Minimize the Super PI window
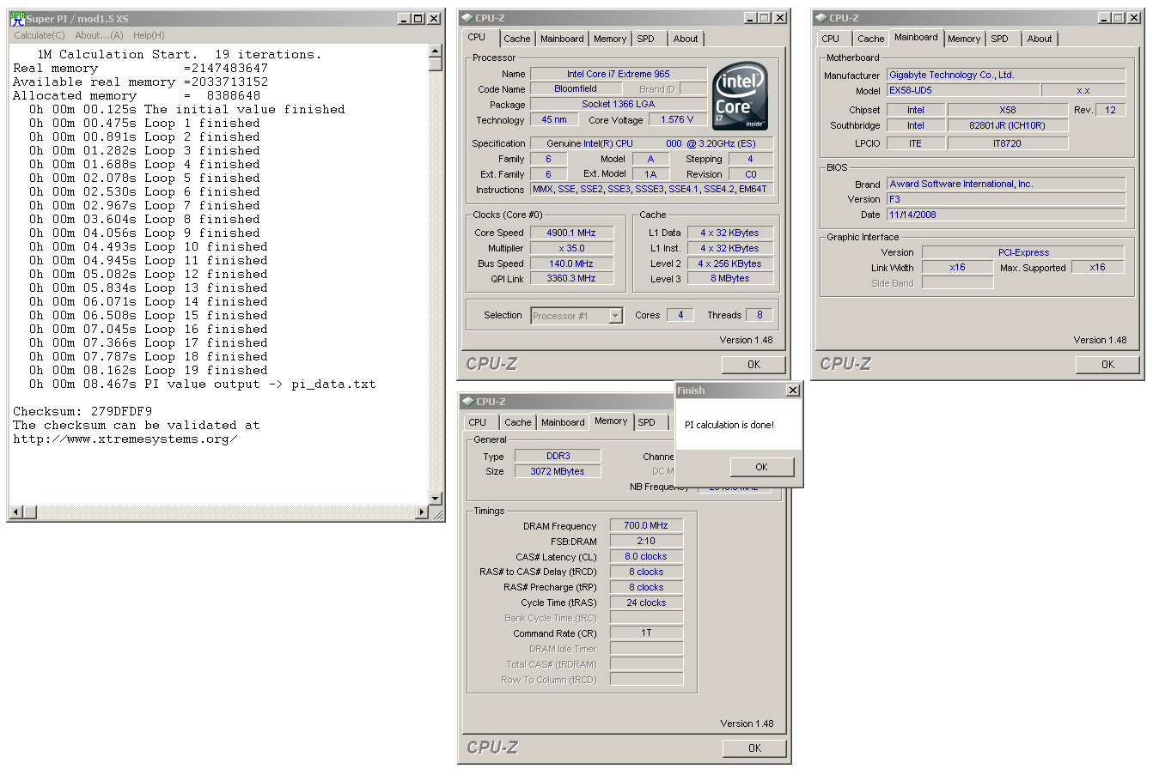The width and height of the screenshot is (1153, 775). click(405, 19)
